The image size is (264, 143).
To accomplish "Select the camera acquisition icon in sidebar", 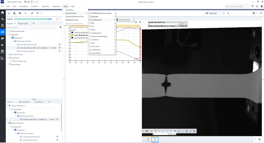I will (x=3, y=38).
